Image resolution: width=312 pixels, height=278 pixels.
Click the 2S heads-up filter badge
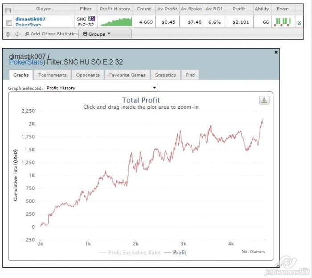coord(91,19)
